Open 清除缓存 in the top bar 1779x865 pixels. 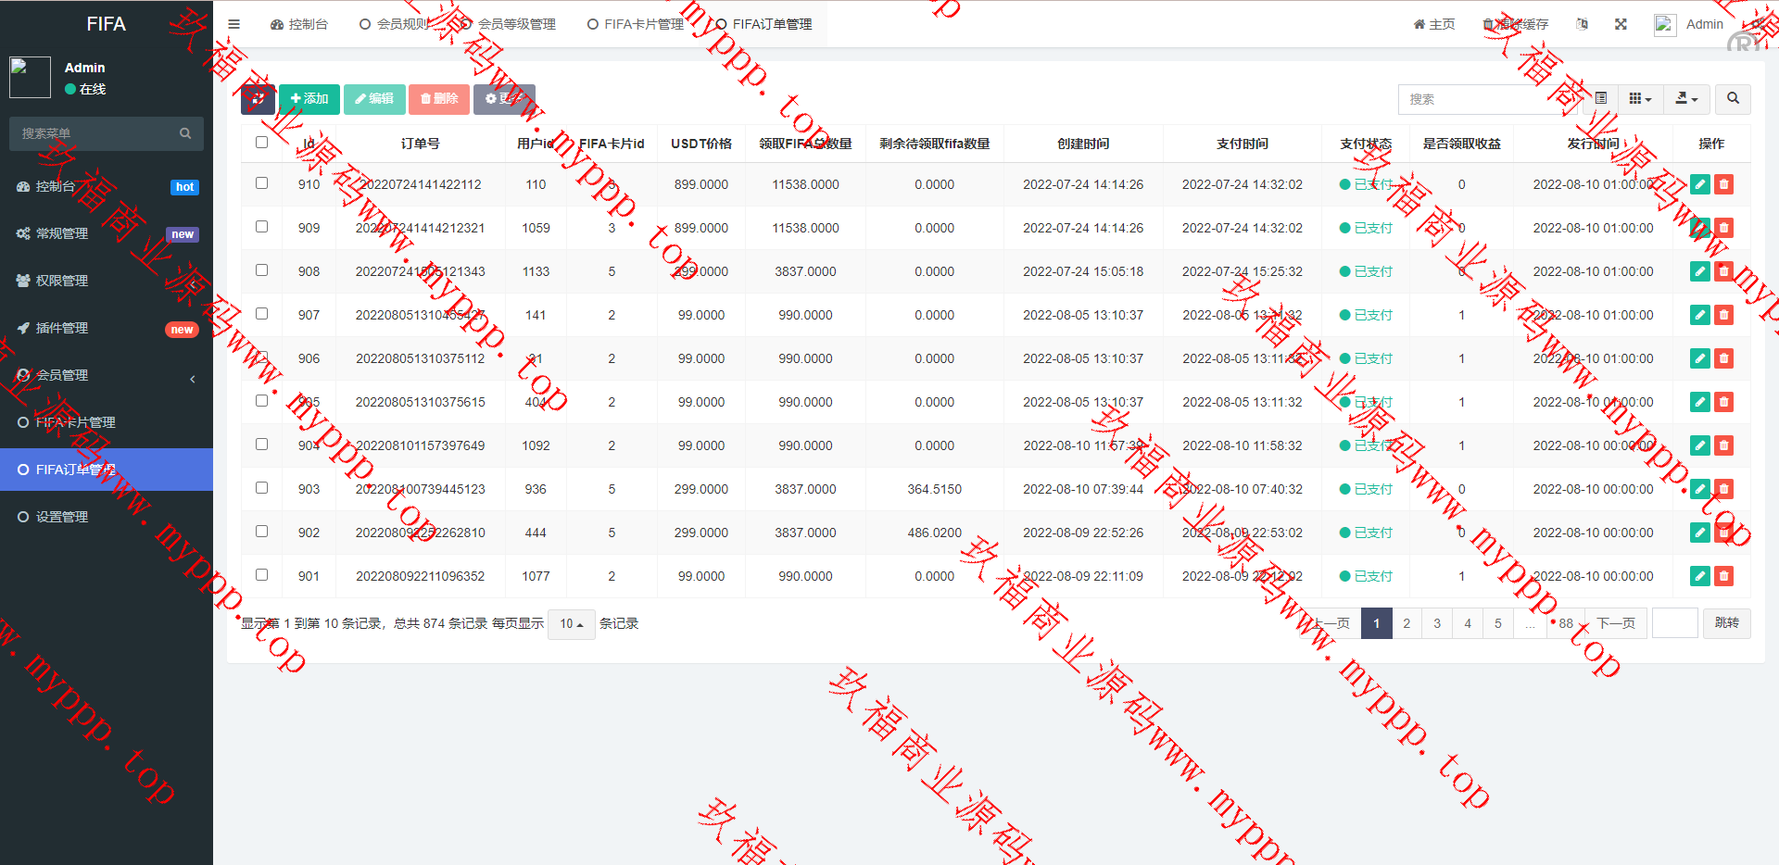pos(1516,24)
